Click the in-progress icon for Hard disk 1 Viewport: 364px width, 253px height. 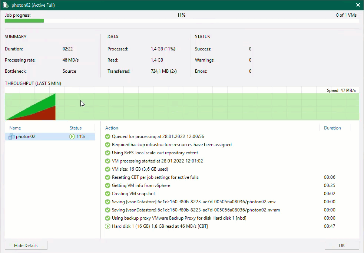coord(107,226)
